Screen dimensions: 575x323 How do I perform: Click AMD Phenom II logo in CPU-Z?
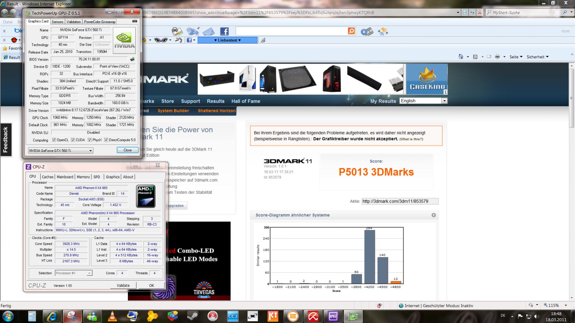click(x=146, y=196)
